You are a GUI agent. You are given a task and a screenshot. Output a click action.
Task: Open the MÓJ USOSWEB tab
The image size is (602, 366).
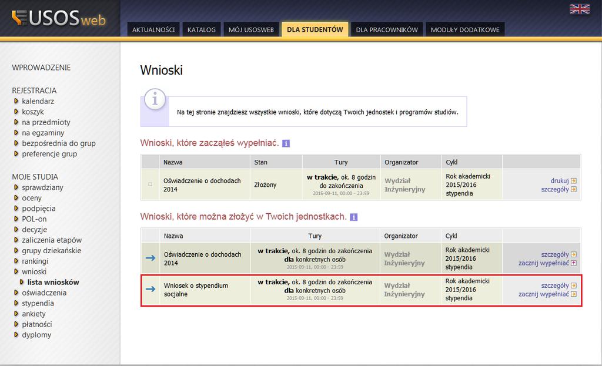pos(251,29)
